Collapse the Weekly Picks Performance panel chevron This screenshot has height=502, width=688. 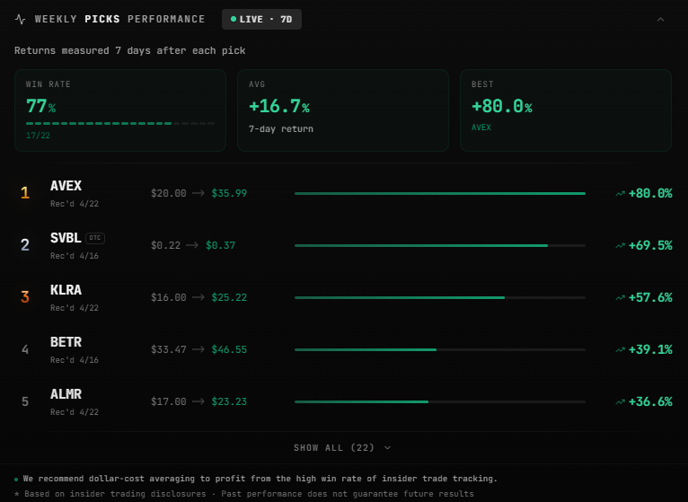tap(660, 20)
